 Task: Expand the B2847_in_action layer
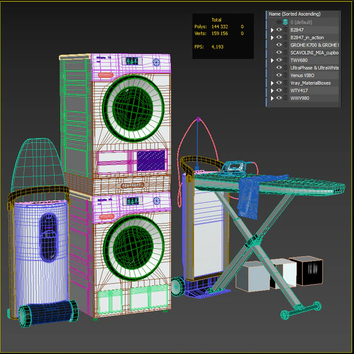click(272, 38)
